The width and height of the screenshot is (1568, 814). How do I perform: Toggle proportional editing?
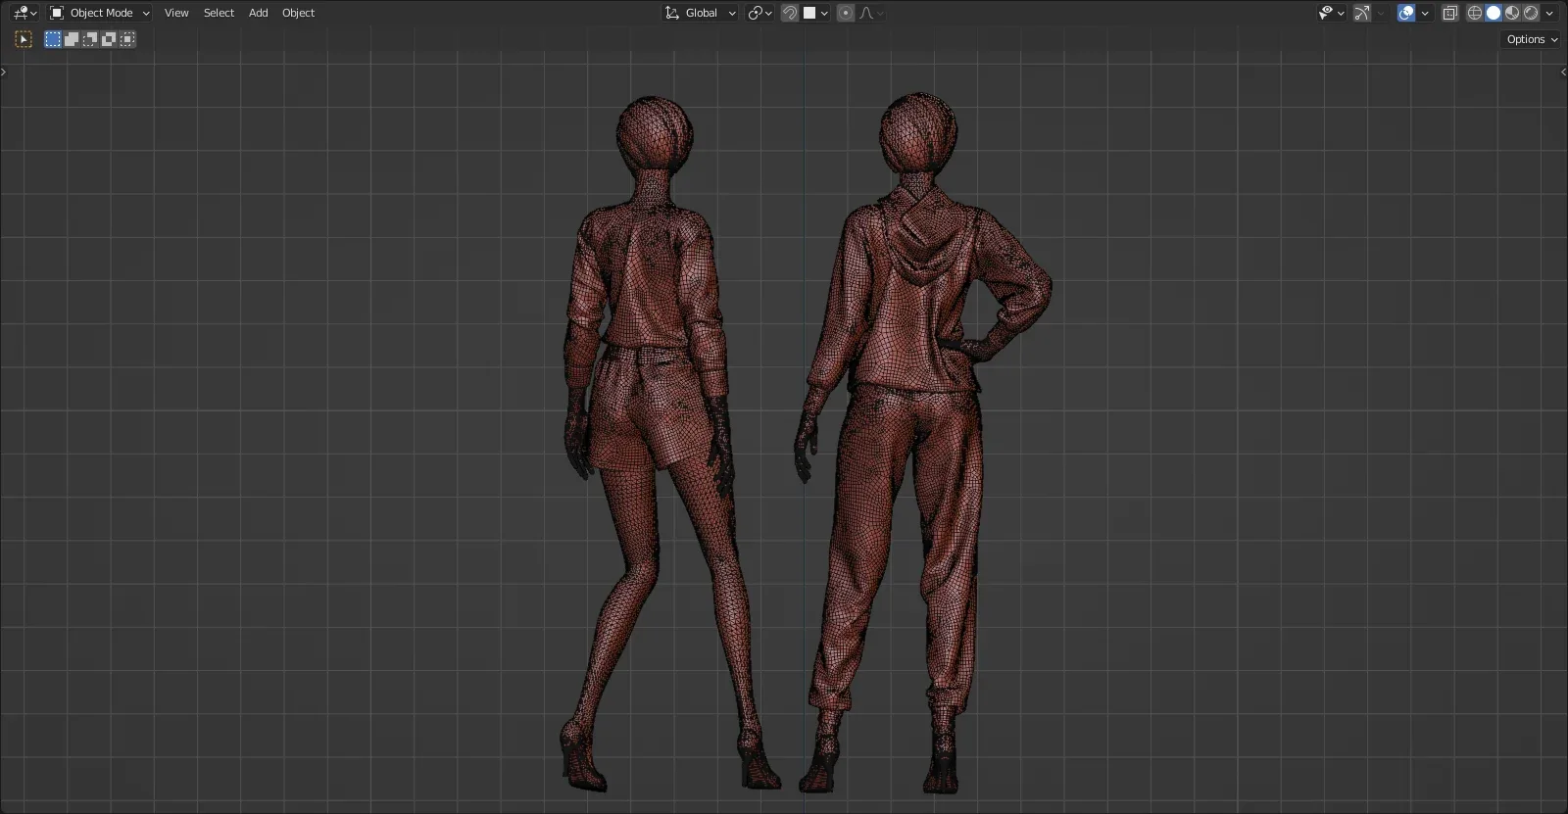(846, 13)
